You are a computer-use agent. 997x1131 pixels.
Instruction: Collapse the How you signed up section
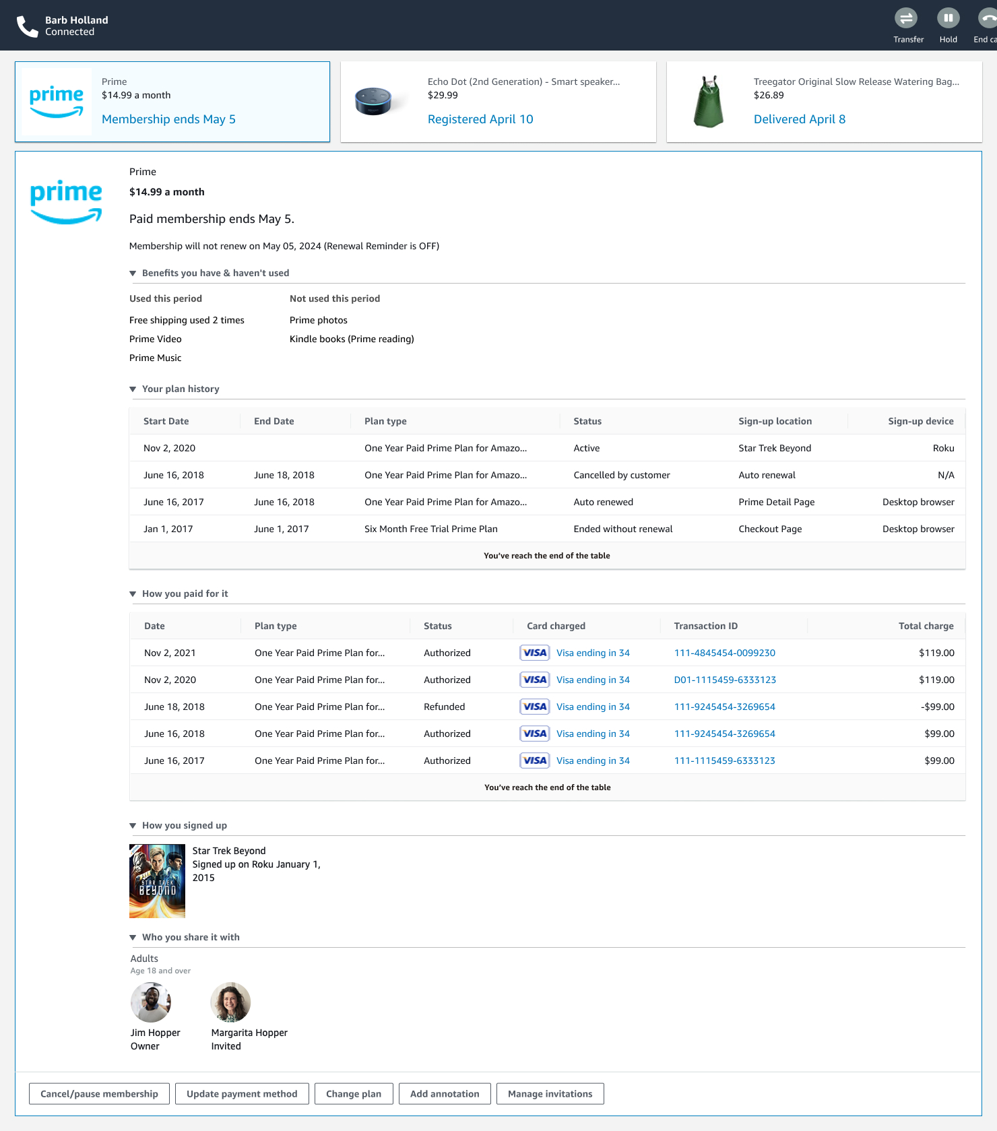point(133,826)
